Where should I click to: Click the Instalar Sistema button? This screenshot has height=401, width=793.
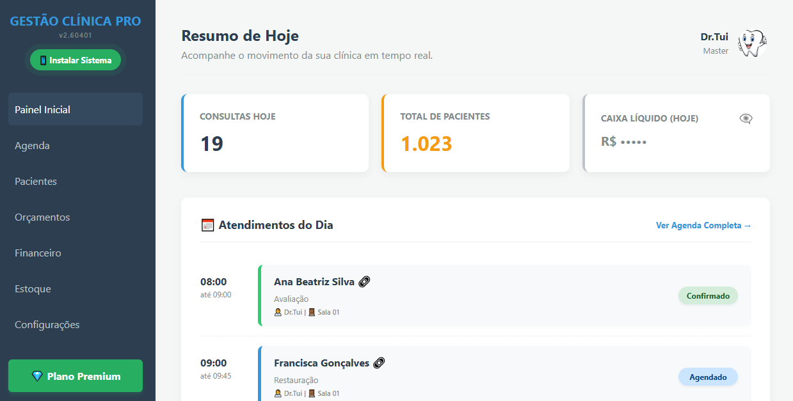[x=75, y=59]
